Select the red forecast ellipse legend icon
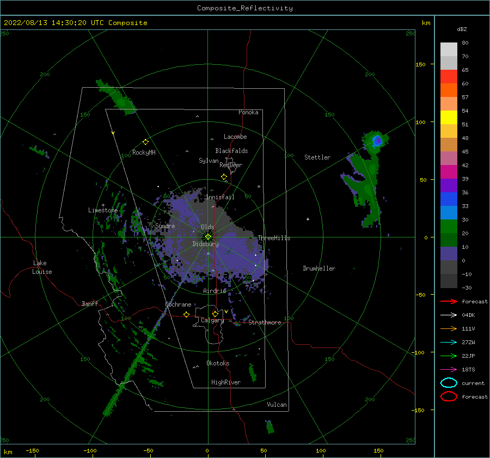The height and width of the screenshot is (458, 490). pyautogui.click(x=449, y=396)
